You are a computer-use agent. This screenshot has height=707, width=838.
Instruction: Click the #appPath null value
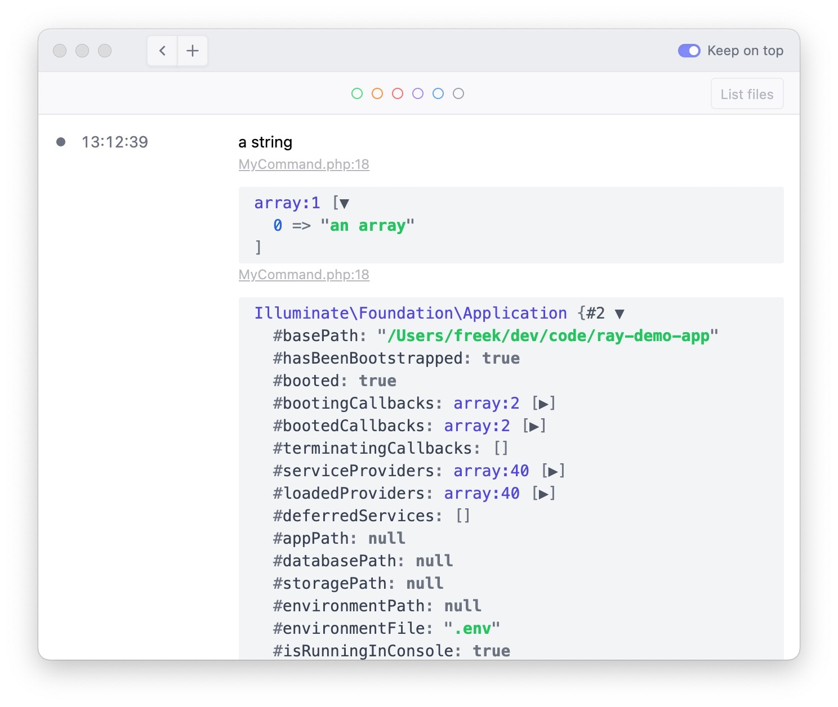[x=386, y=539]
